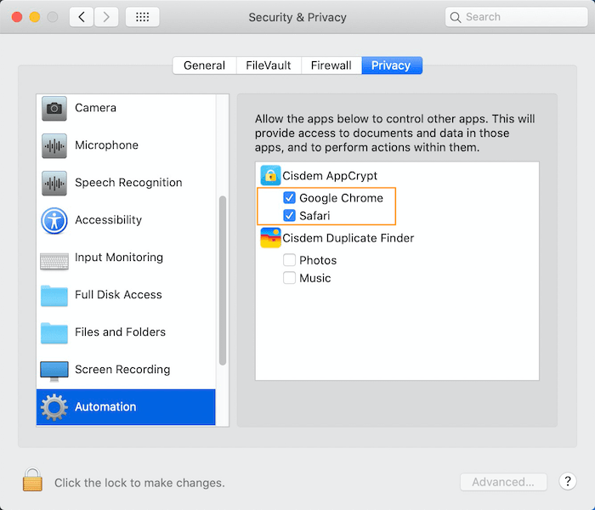Click the magnifying glass in search field
Image resolution: width=595 pixels, height=510 pixels.
click(x=456, y=17)
